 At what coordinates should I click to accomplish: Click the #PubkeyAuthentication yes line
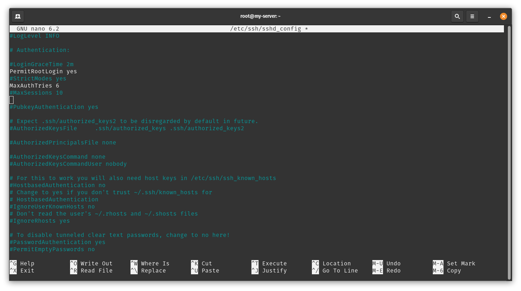(54, 107)
